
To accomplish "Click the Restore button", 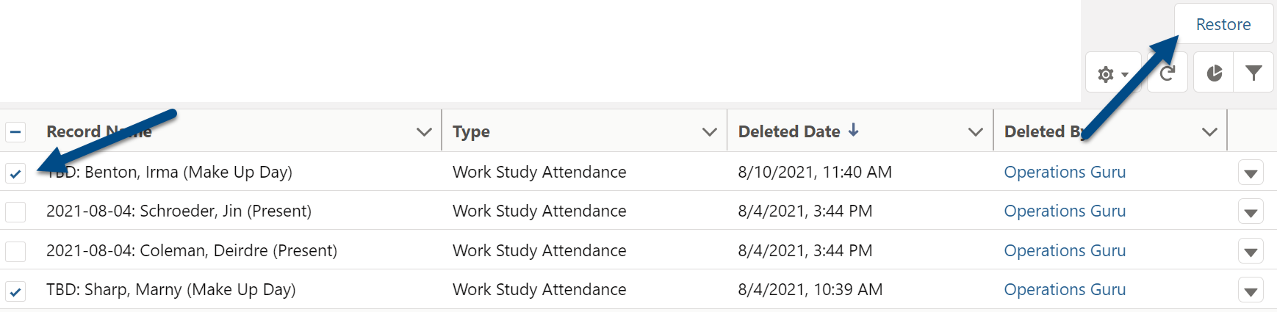I will tap(1223, 24).
